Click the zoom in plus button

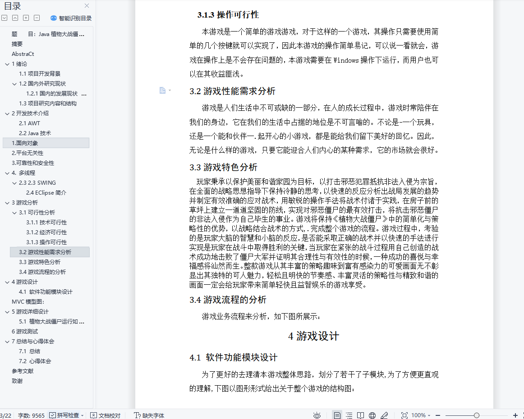[x=515, y=415]
